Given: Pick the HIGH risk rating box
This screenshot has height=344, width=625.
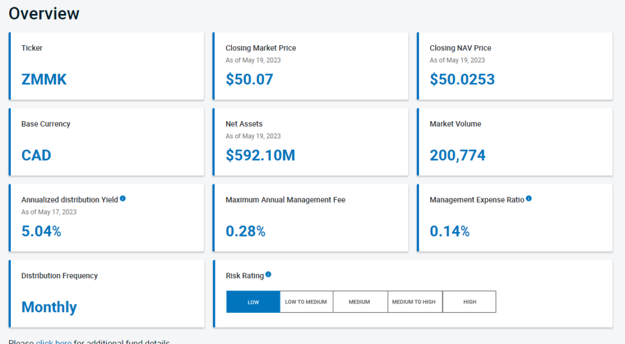Looking at the screenshot, I should click(x=469, y=301).
